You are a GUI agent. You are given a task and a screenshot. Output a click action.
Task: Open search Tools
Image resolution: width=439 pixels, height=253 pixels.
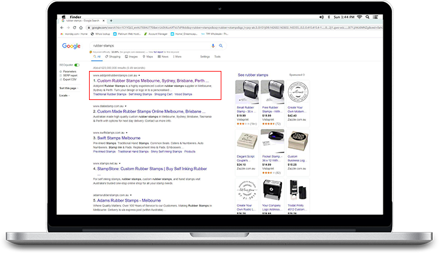[218, 57]
